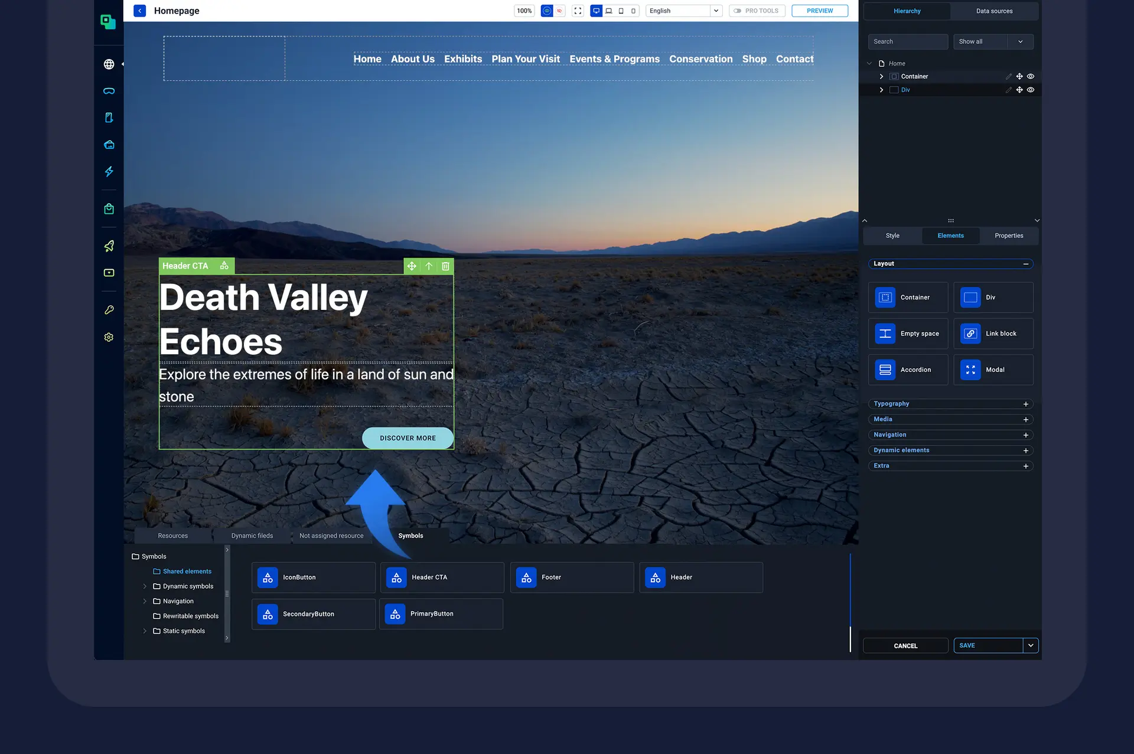Enter fullscreen using the expand icon
Viewport: 1134px width, 754px height.
[x=578, y=11]
